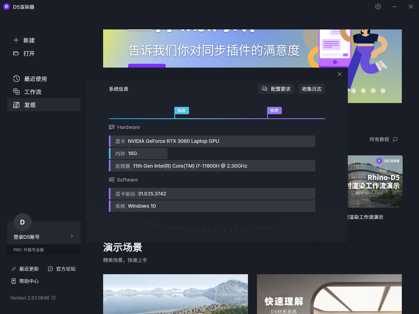Viewport: 419px width, 314px height.
Task: Click the 帮助中心 document icon
Action: point(14,281)
